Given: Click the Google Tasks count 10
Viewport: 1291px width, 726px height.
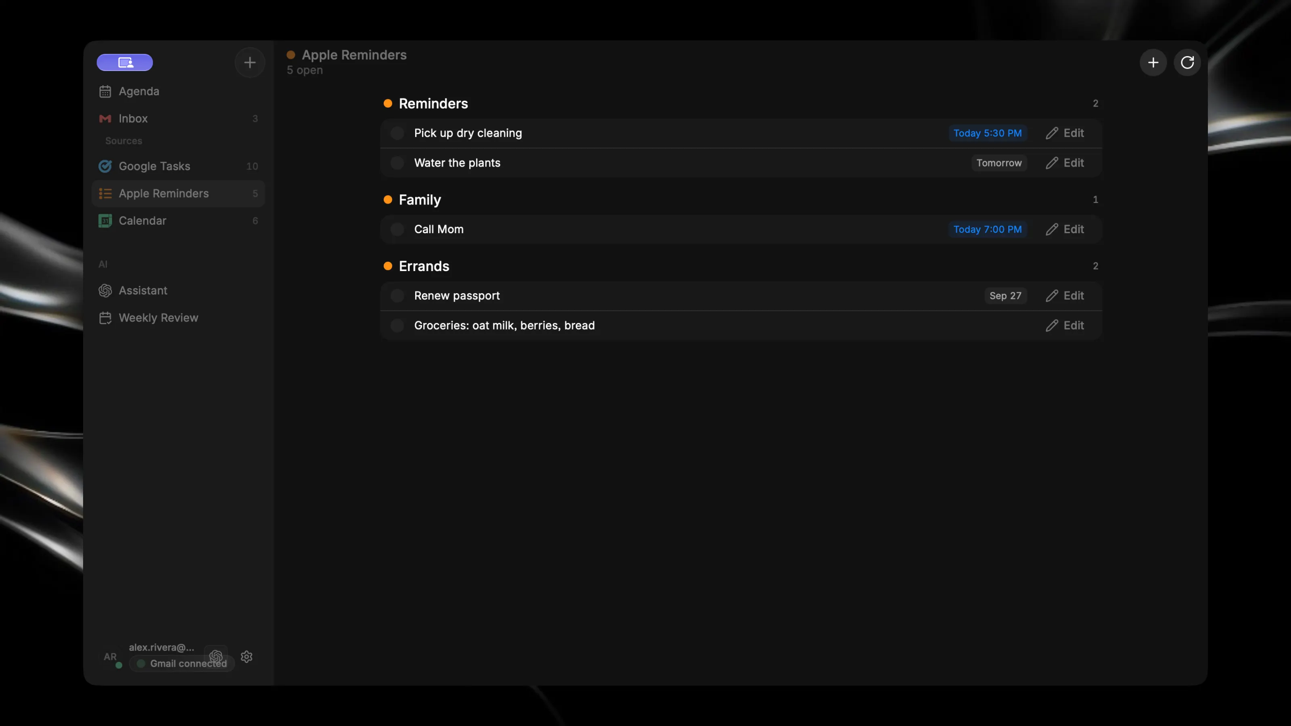Looking at the screenshot, I should click(252, 166).
